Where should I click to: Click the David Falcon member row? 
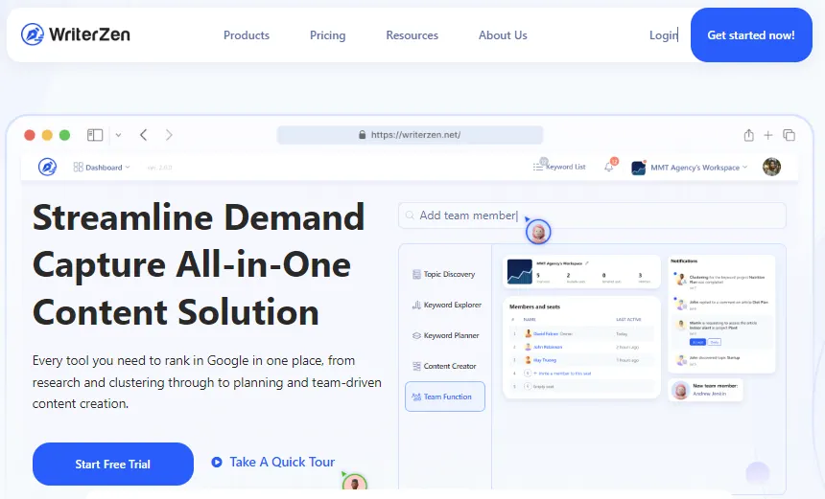(581, 333)
